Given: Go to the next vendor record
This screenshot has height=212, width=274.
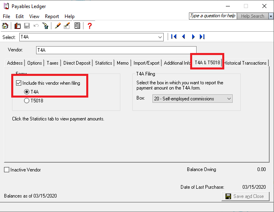Looking at the screenshot, I should [193, 37].
